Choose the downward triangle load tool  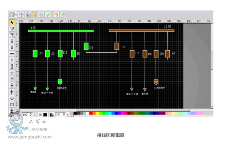(x=12, y=98)
